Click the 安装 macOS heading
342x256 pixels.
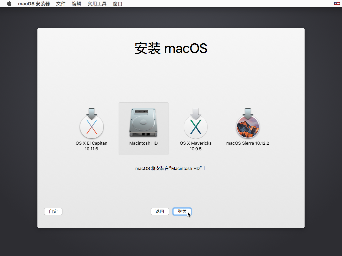point(171,48)
